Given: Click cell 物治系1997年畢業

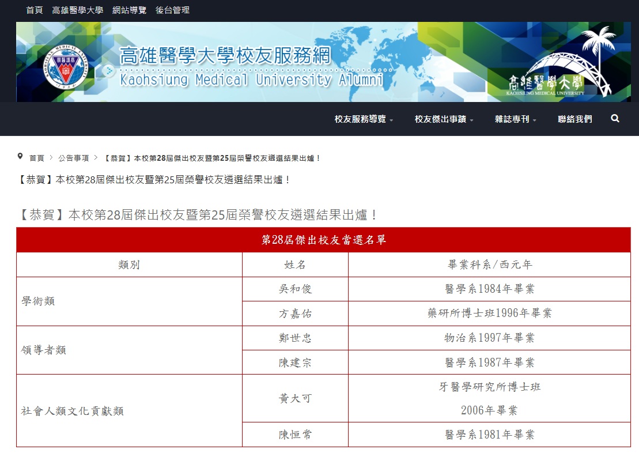Looking at the screenshot, I should tap(489, 338).
